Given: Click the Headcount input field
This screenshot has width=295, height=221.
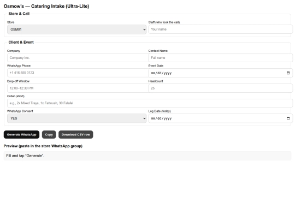Looking at the screenshot, I should [x=221, y=88].
